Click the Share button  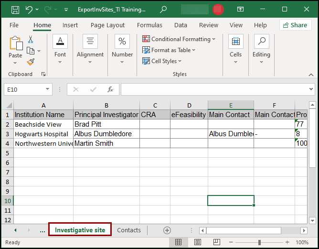[x=295, y=25]
